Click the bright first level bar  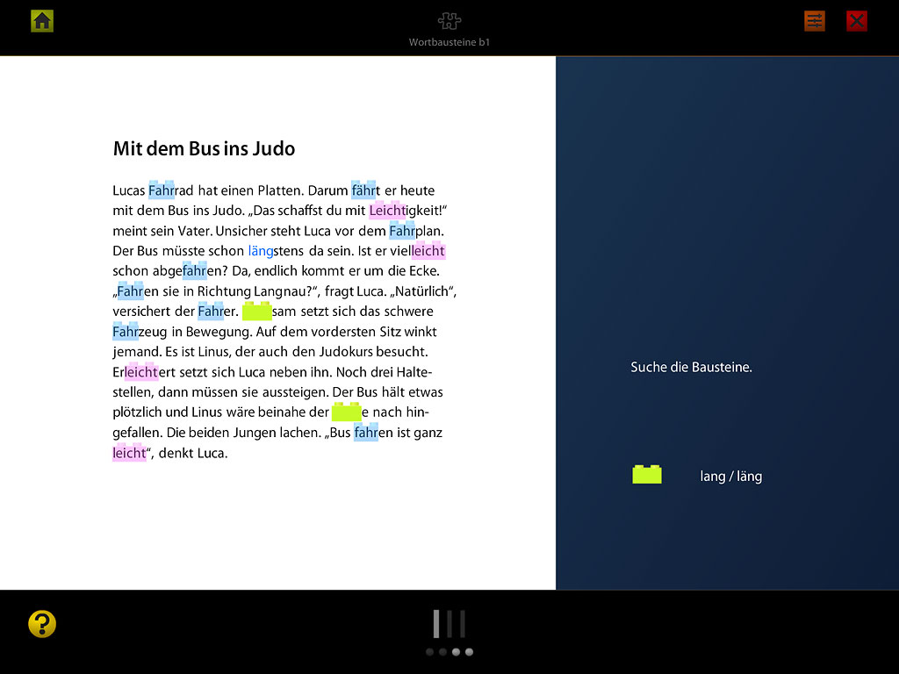click(x=436, y=624)
